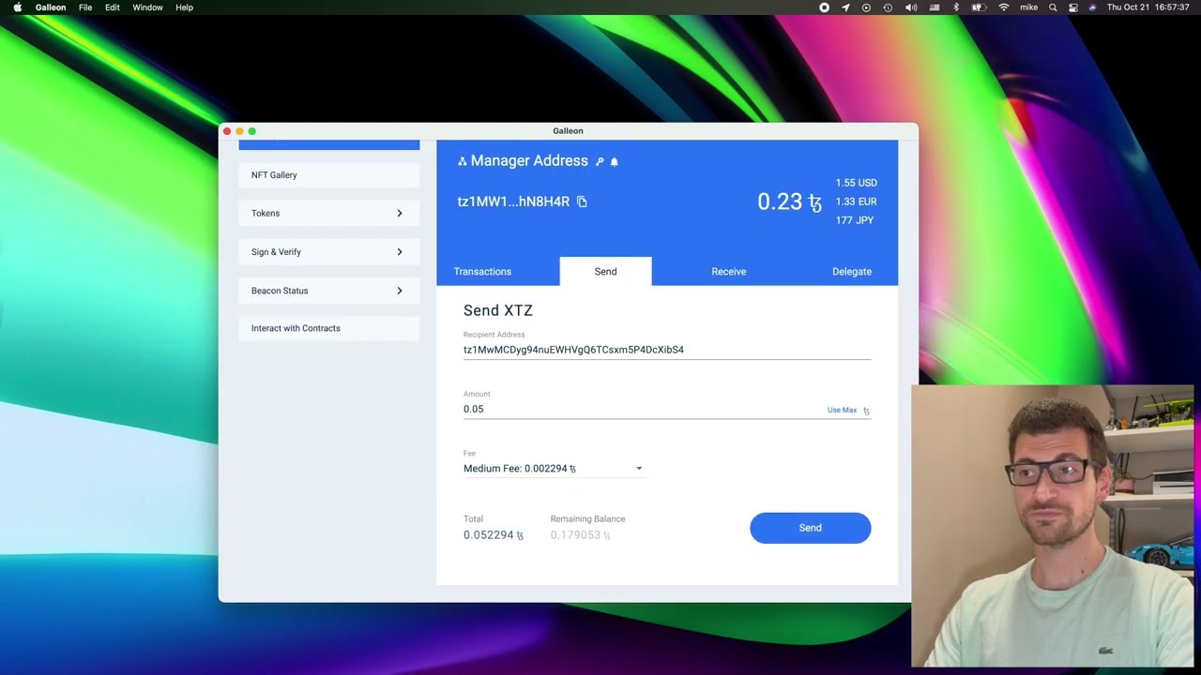1201x675 pixels.
Task: Open Wi-Fi menu in menu bar
Action: pos(1003,7)
